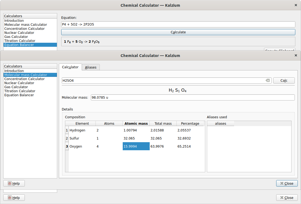Select Equation Balancer in front window list
Viewport: 301px width, 204px height.
(x=19, y=95)
